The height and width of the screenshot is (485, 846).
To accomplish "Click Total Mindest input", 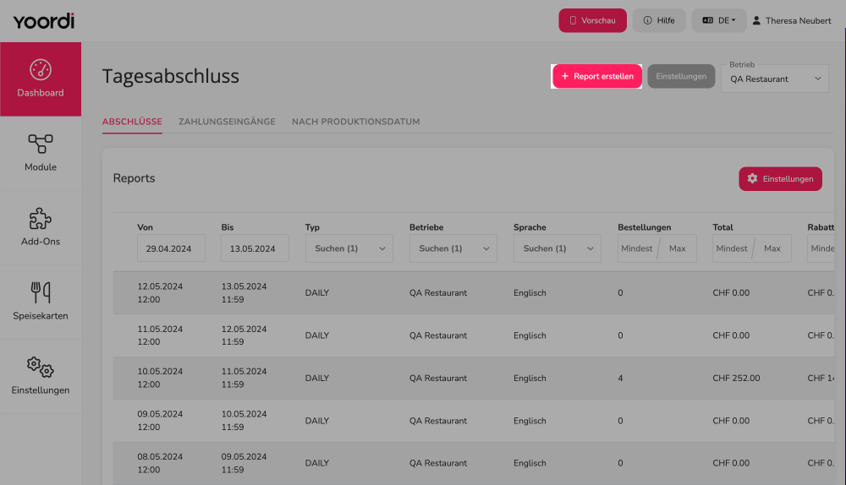I will pos(732,248).
